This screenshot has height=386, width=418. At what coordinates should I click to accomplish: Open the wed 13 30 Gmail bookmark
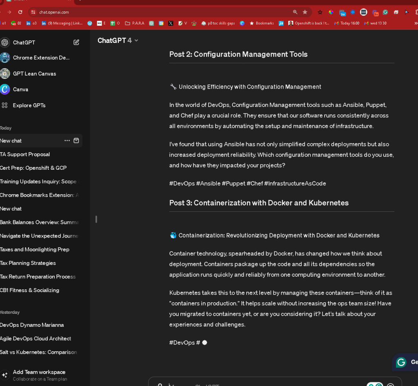(x=376, y=23)
